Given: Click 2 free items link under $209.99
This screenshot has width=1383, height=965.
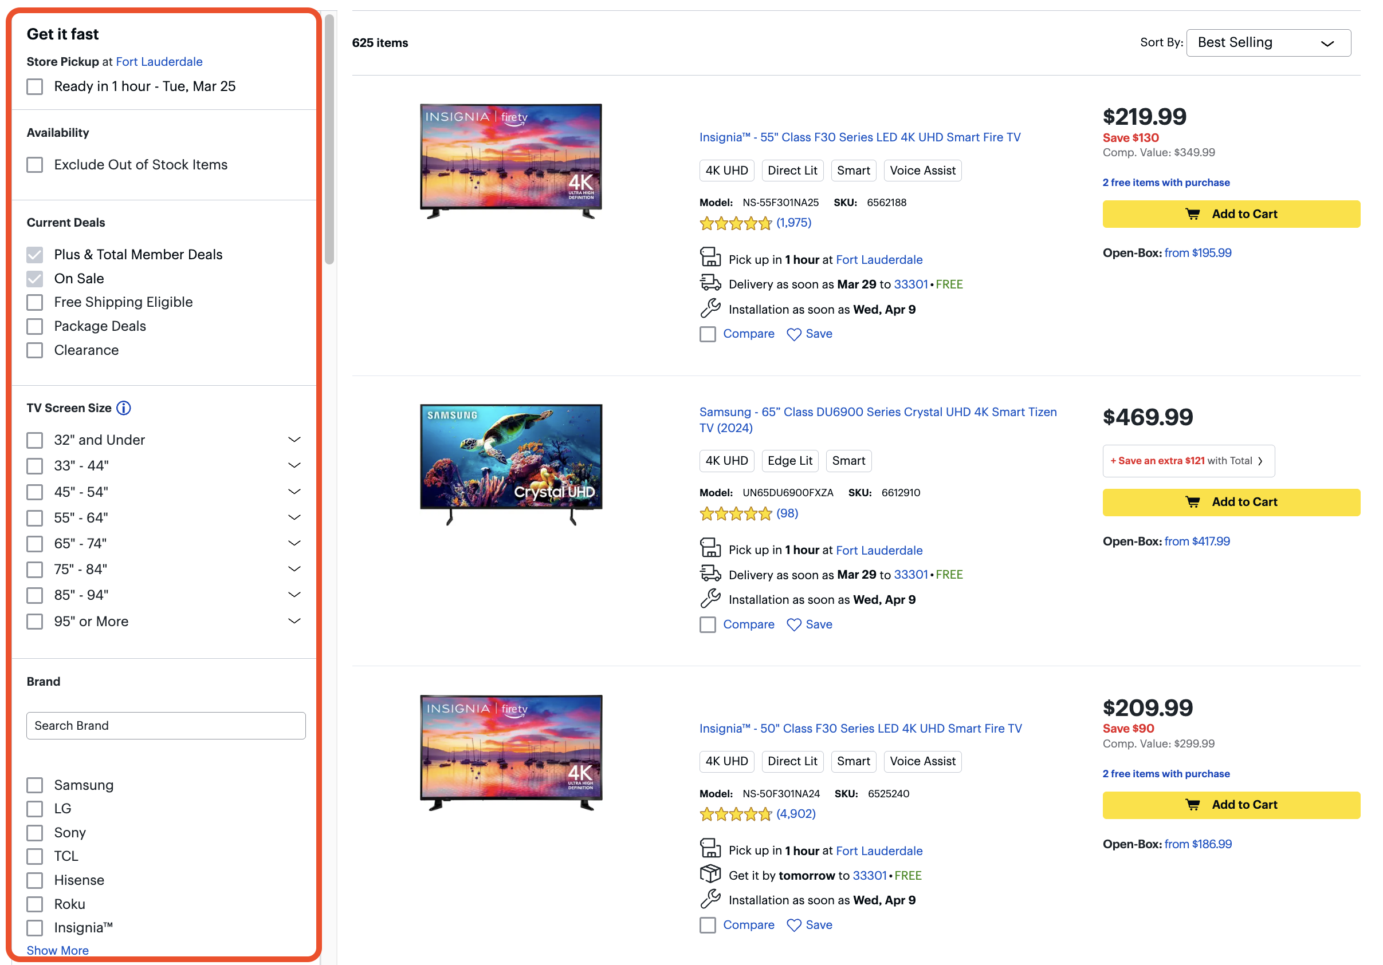Looking at the screenshot, I should [1165, 774].
